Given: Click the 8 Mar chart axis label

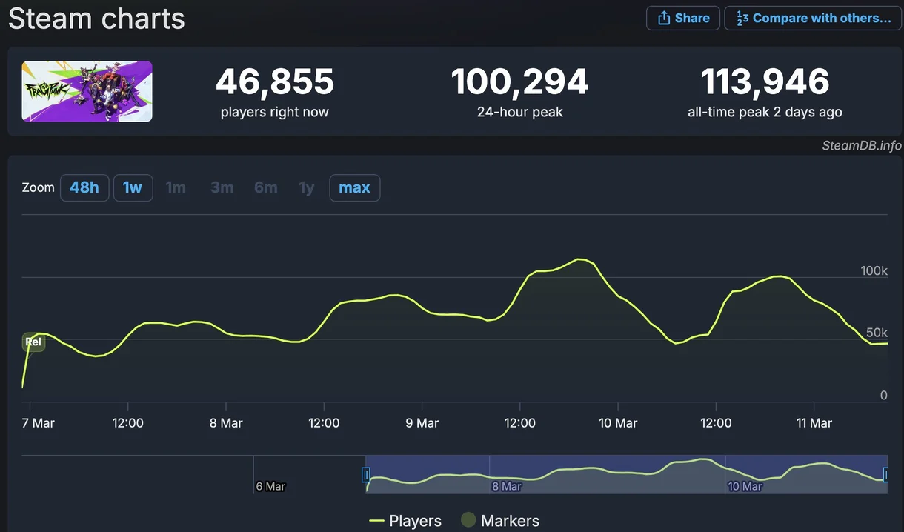Looking at the screenshot, I should pyautogui.click(x=226, y=423).
